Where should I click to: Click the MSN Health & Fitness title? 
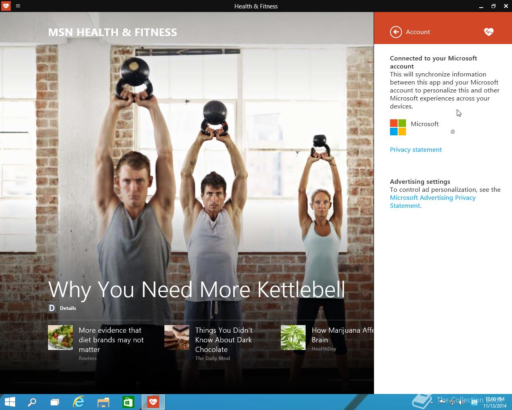click(x=112, y=32)
